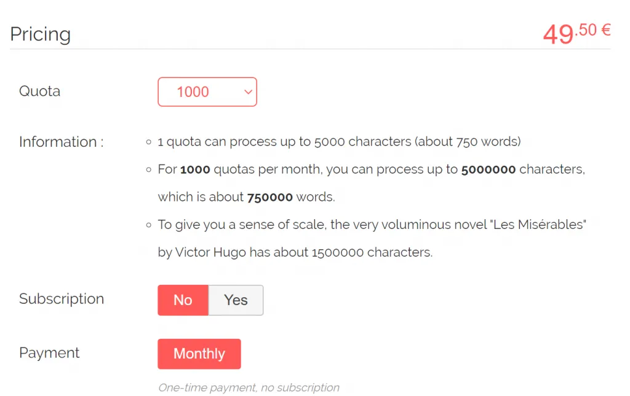Click the Quota field label
This screenshot has height=396, width=630.
(x=40, y=91)
